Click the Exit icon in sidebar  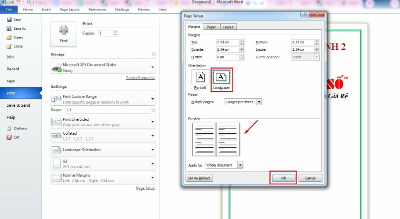9,137
